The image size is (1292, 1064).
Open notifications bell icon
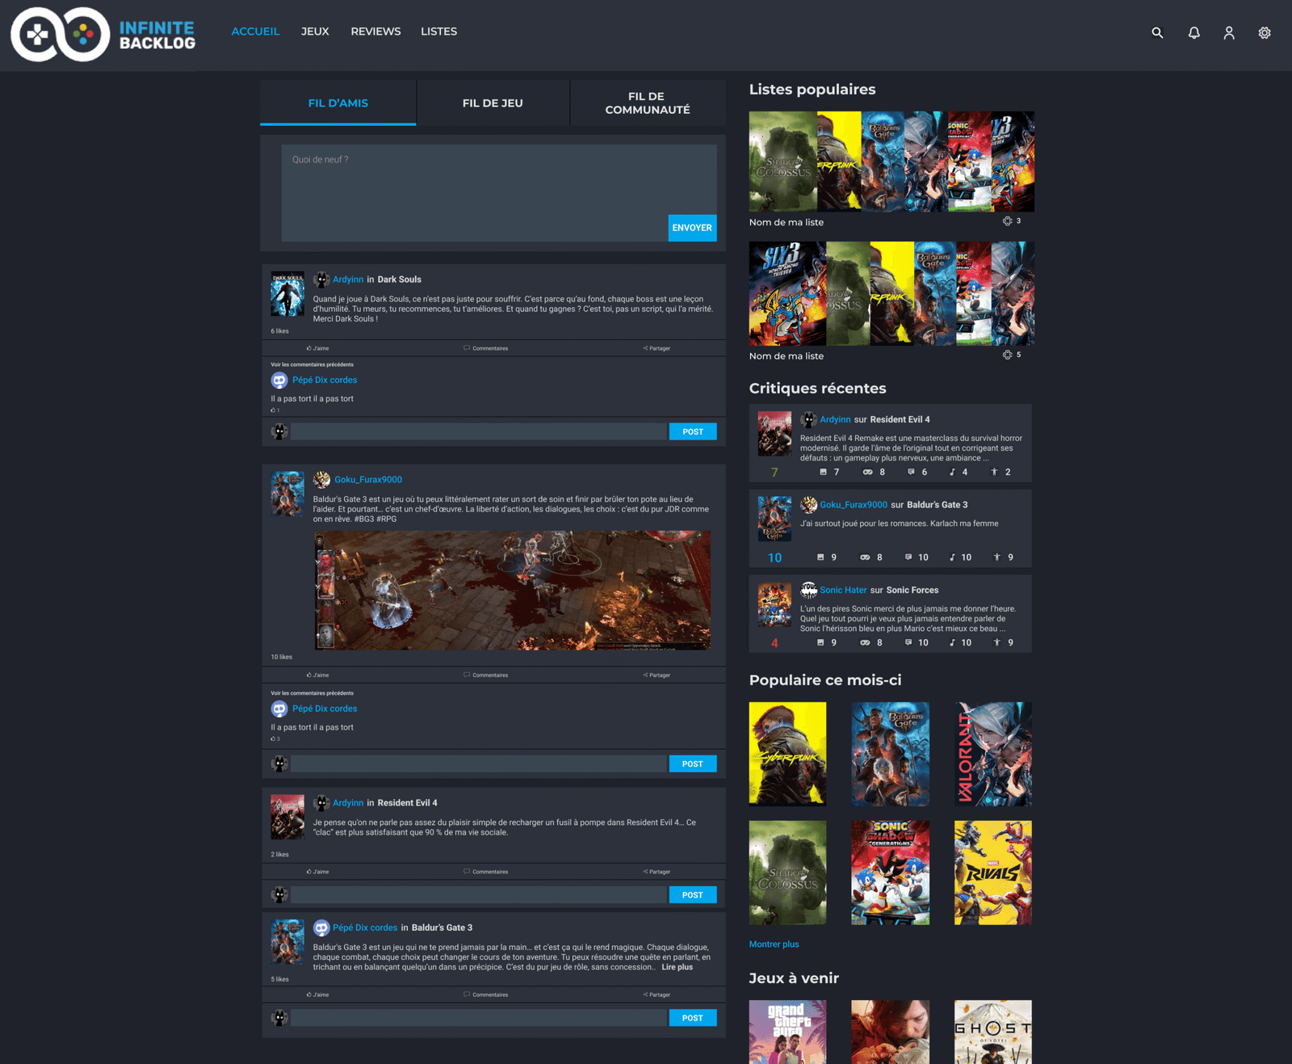pyautogui.click(x=1193, y=33)
